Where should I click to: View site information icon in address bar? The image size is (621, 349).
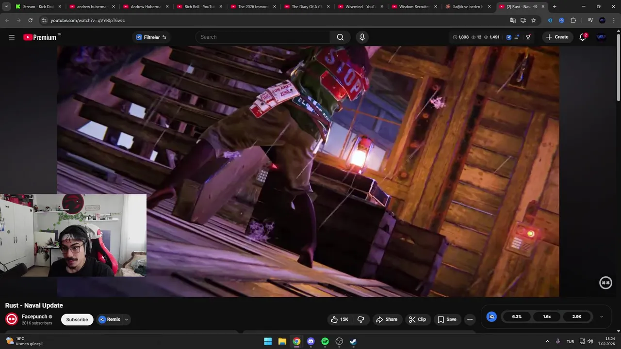tap(44, 20)
